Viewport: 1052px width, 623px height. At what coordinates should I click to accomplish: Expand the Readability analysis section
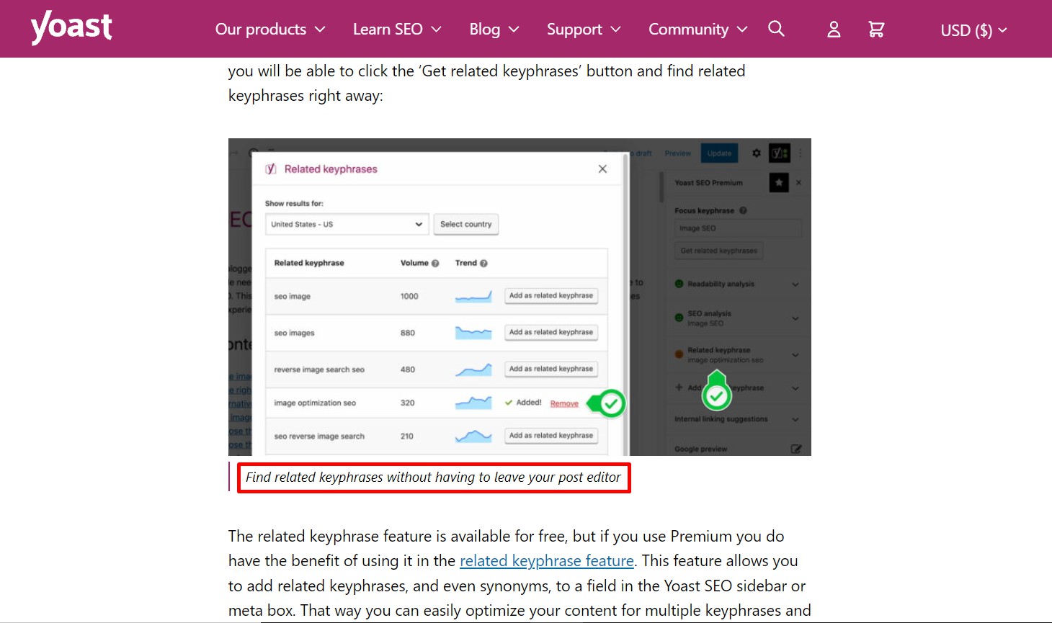[x=795, y=283]
